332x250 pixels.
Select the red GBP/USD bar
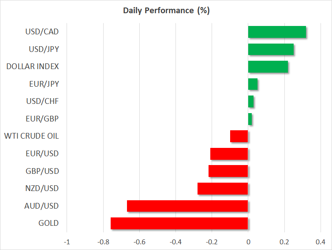(228, 171)
